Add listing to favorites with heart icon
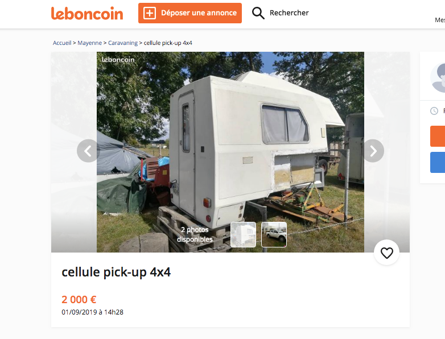 tap(386, 253)
